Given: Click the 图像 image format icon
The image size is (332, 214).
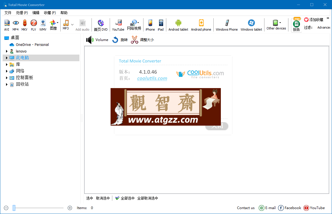Looking at the screenshot, I should (x=53, y=25).
